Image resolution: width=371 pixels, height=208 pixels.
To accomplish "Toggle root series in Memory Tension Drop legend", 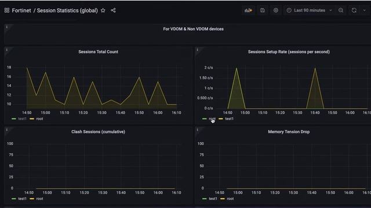I will tap(230, 199).
